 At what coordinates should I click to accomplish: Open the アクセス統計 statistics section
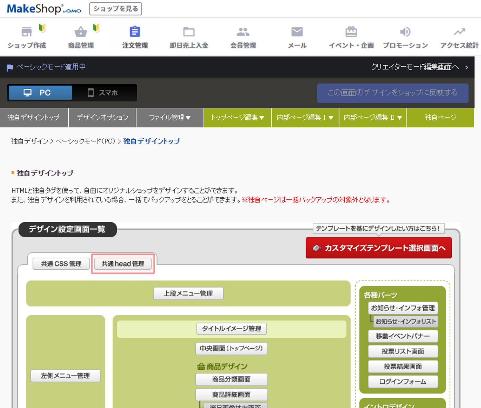click(459, 36)
